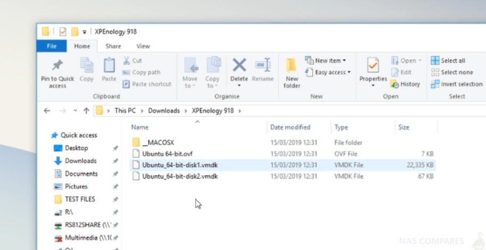Click Copy path in Clipboard group

point(141,72)
